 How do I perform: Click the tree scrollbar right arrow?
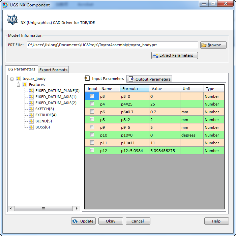77,208
